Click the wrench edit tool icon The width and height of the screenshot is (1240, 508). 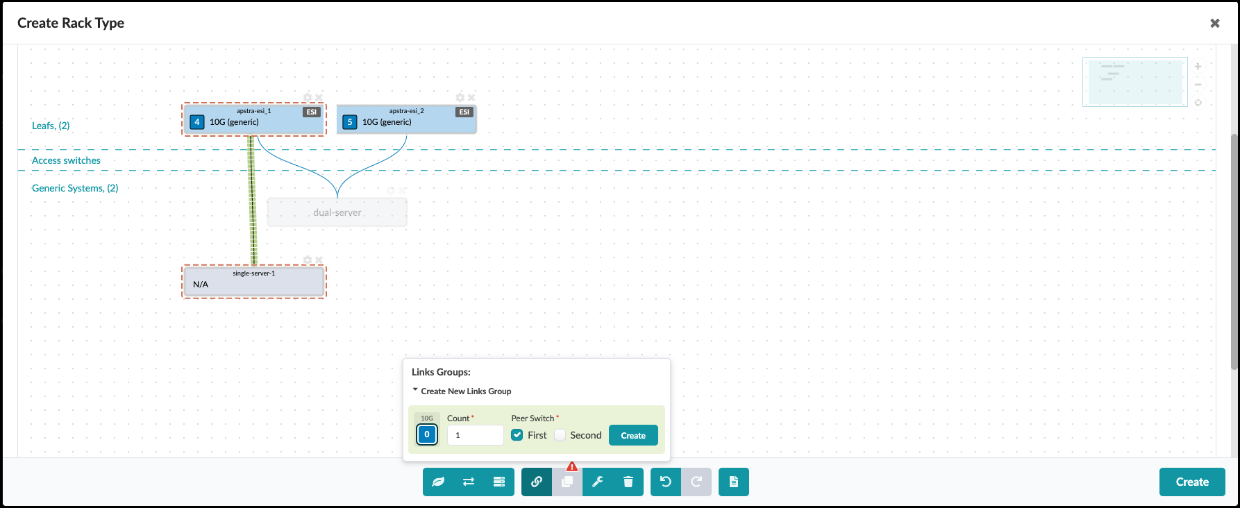point(597,482)
